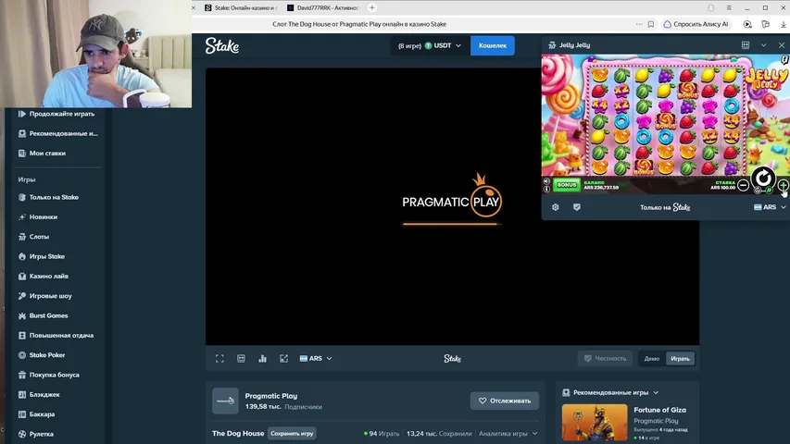Open Jelly Jelly info button
The image size is (790, 444).
click(x=546, y=190)
